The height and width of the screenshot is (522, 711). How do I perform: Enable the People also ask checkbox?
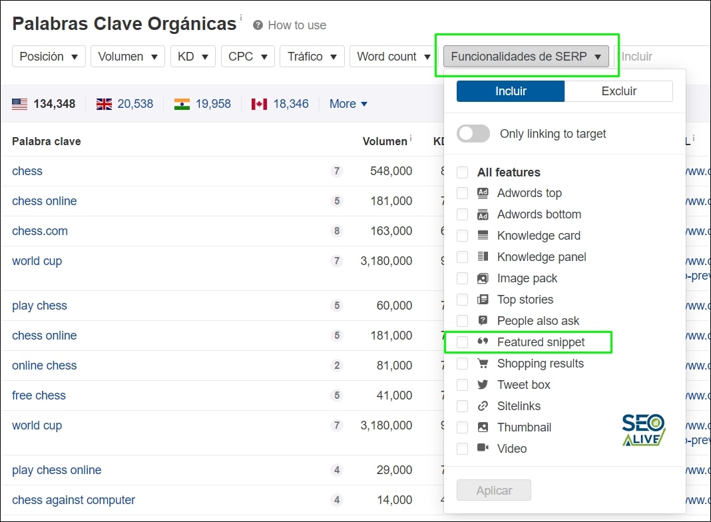pyautogui.click(x=462, y=320)
